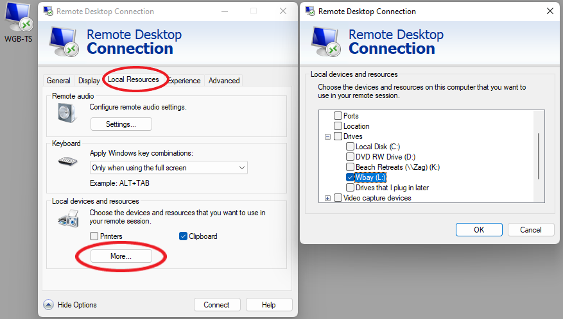
Task: Close the left Remote Desktop Connection window
Action: click(x=283, y=11)
